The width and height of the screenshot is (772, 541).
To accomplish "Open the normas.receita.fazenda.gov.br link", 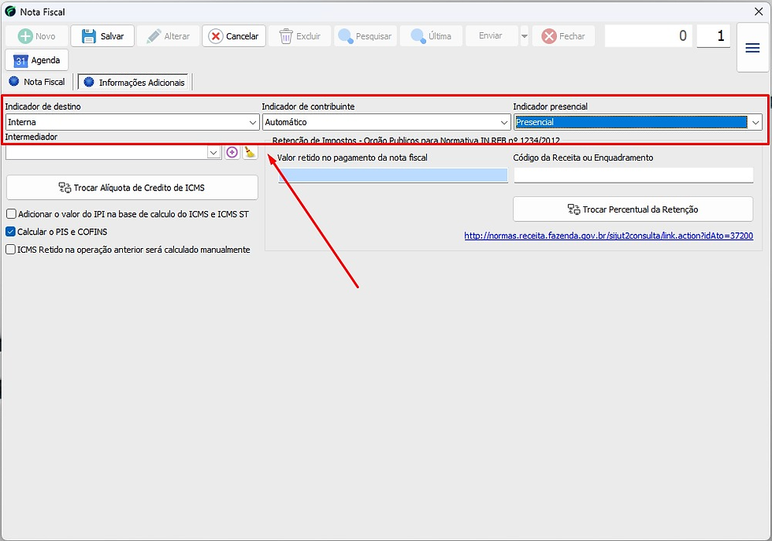I will 608,235.
